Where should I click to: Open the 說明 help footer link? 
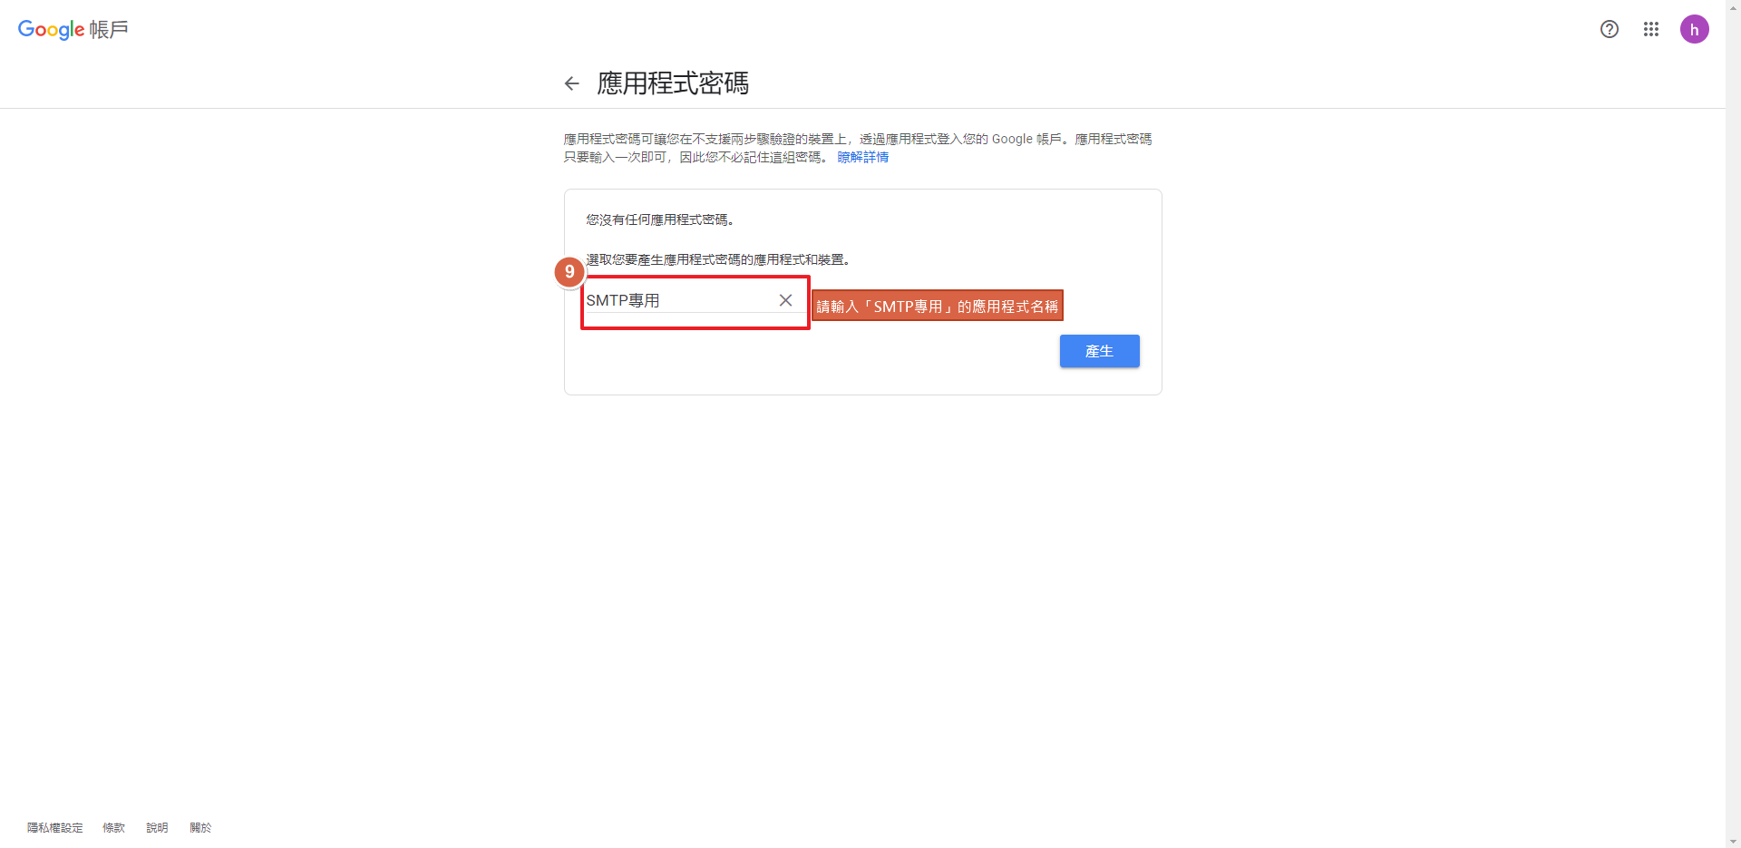click(157, 827)
